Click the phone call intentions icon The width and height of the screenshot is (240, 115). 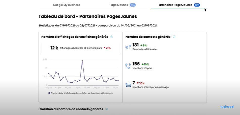[128, 66]
